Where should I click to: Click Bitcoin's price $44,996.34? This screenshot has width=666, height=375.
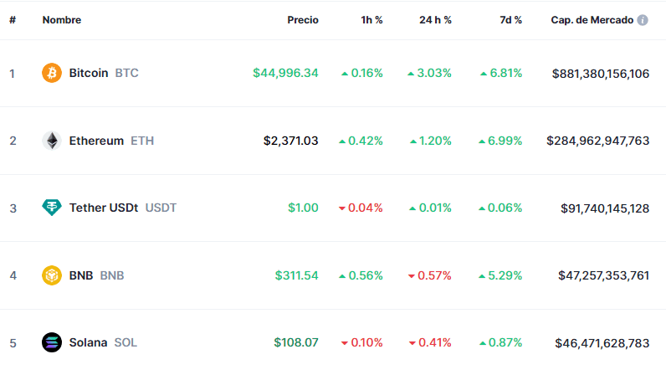[285, 73]
